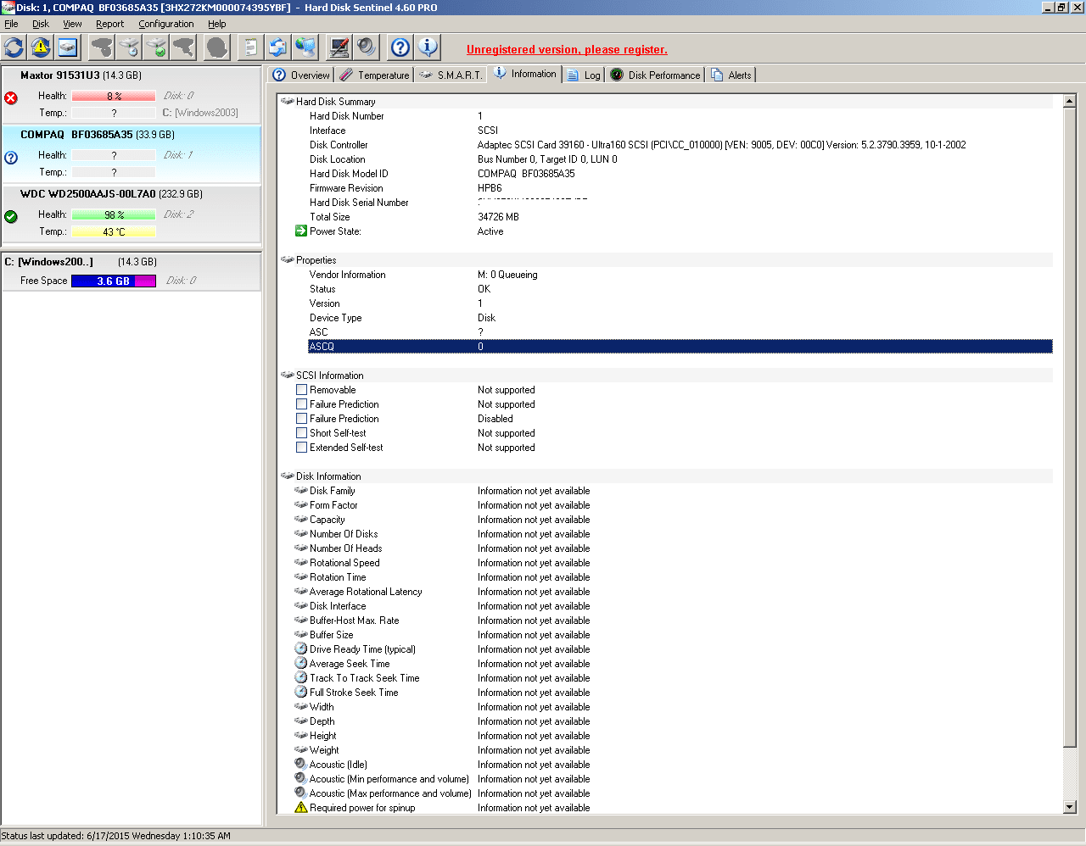Select the Disk Controller row
This screenshot has height=846, width=1086.
[680, 144]
